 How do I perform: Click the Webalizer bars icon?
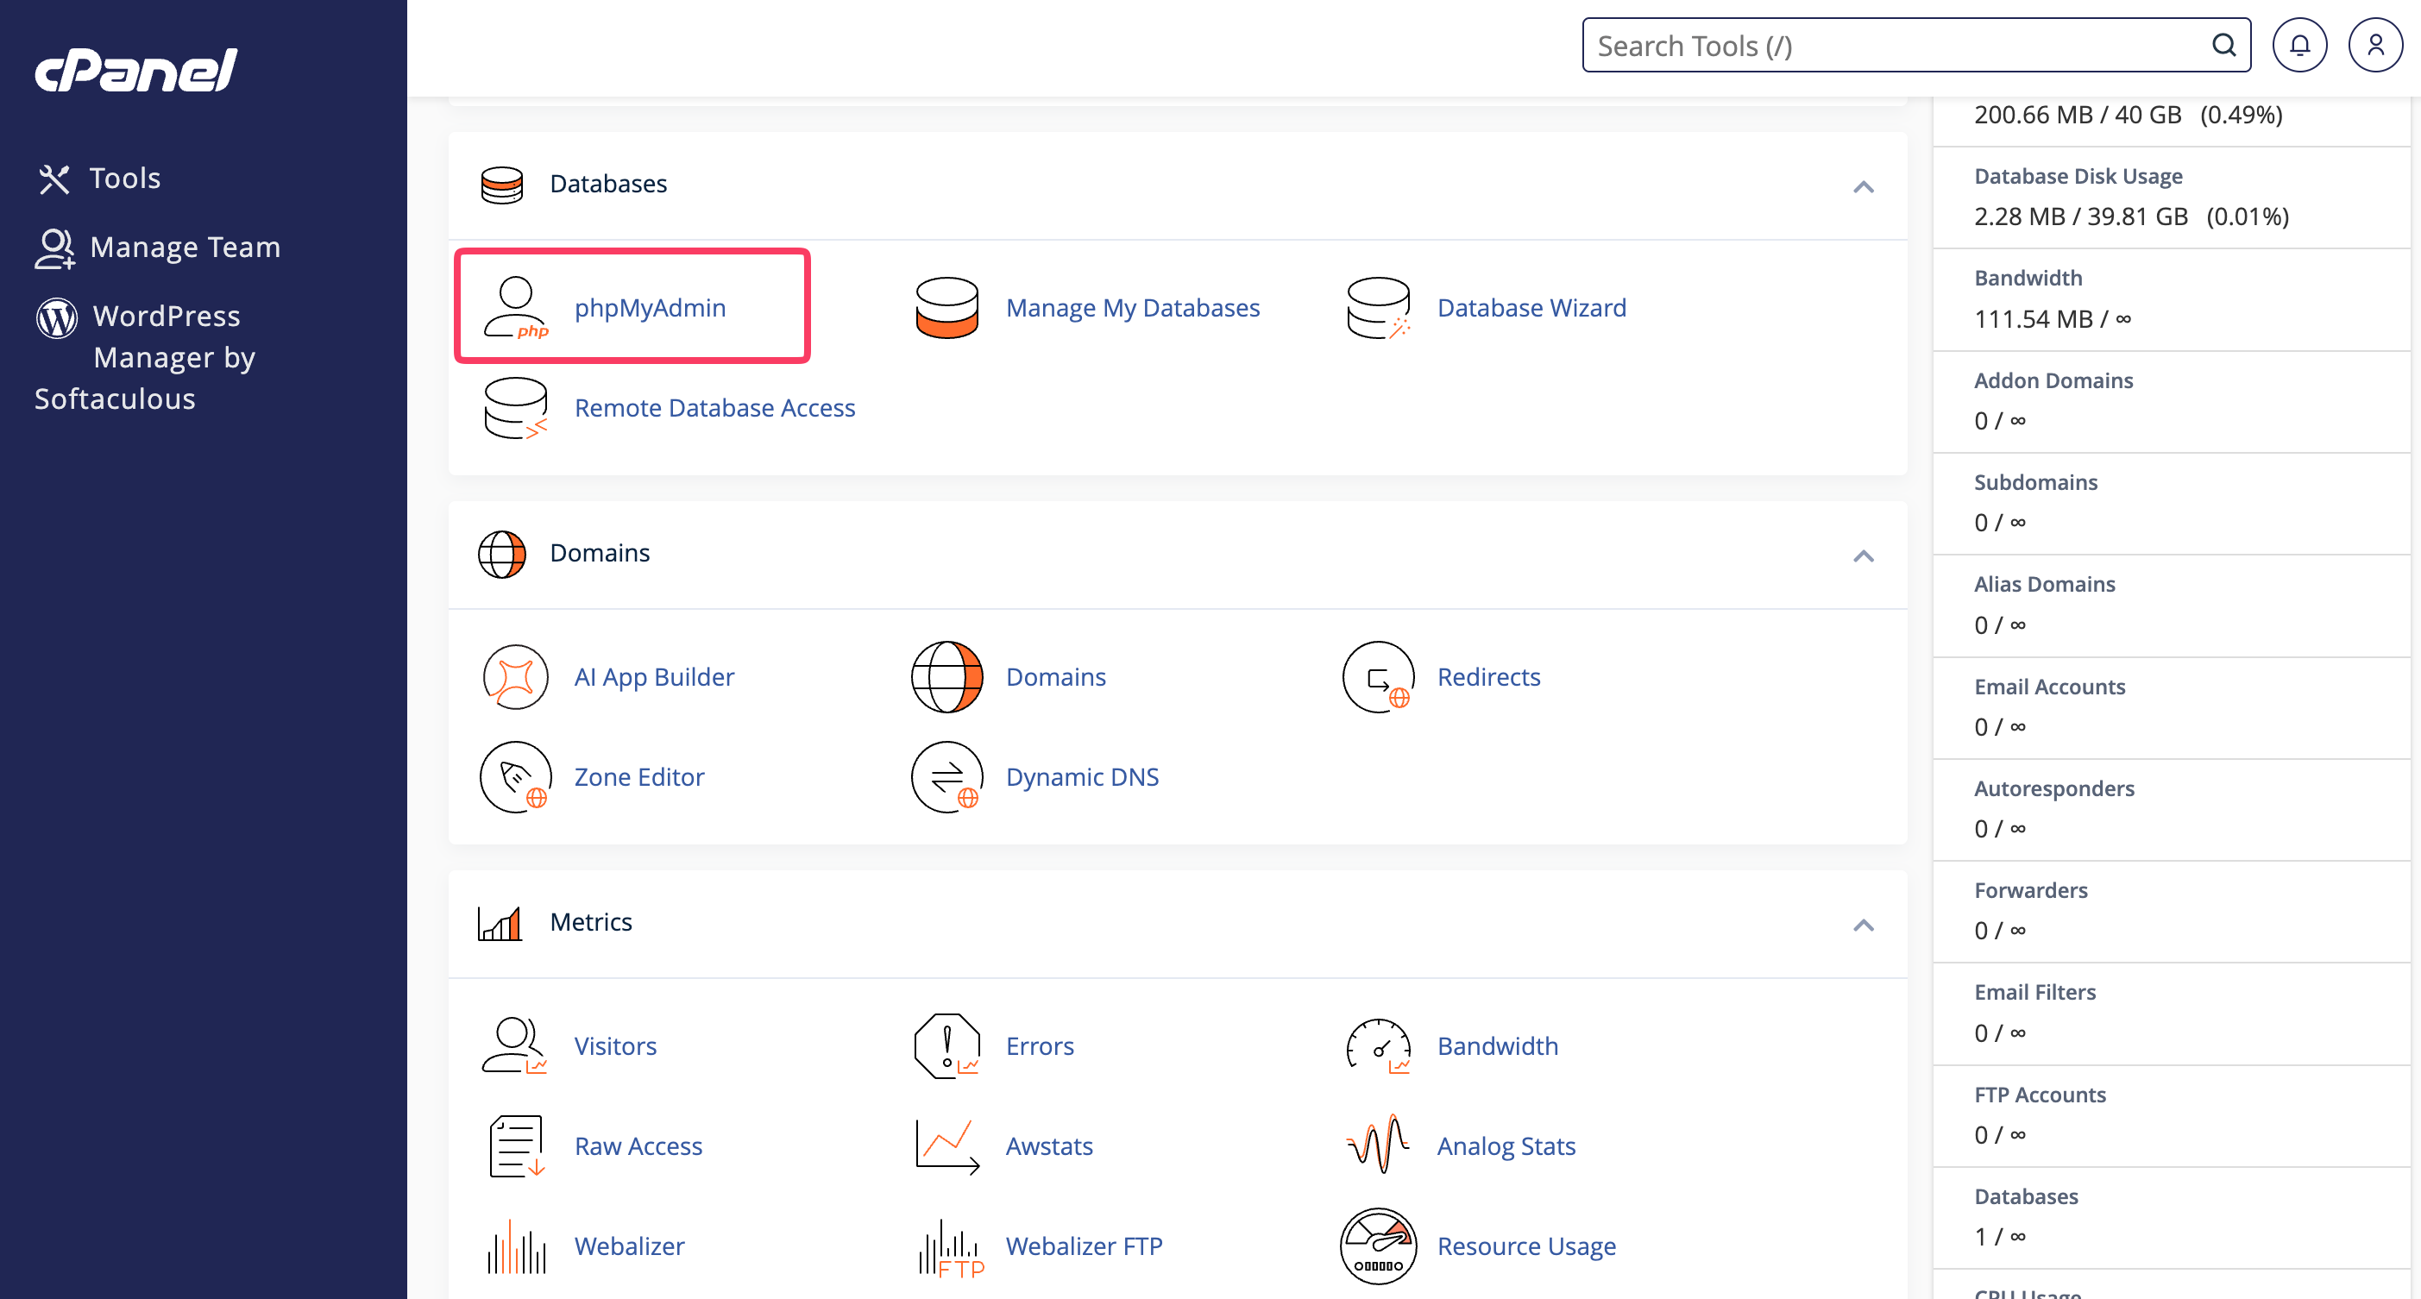coord(515,1246)
